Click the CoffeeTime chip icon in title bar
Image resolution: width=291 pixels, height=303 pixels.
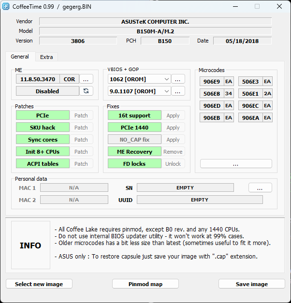[6, 6]
